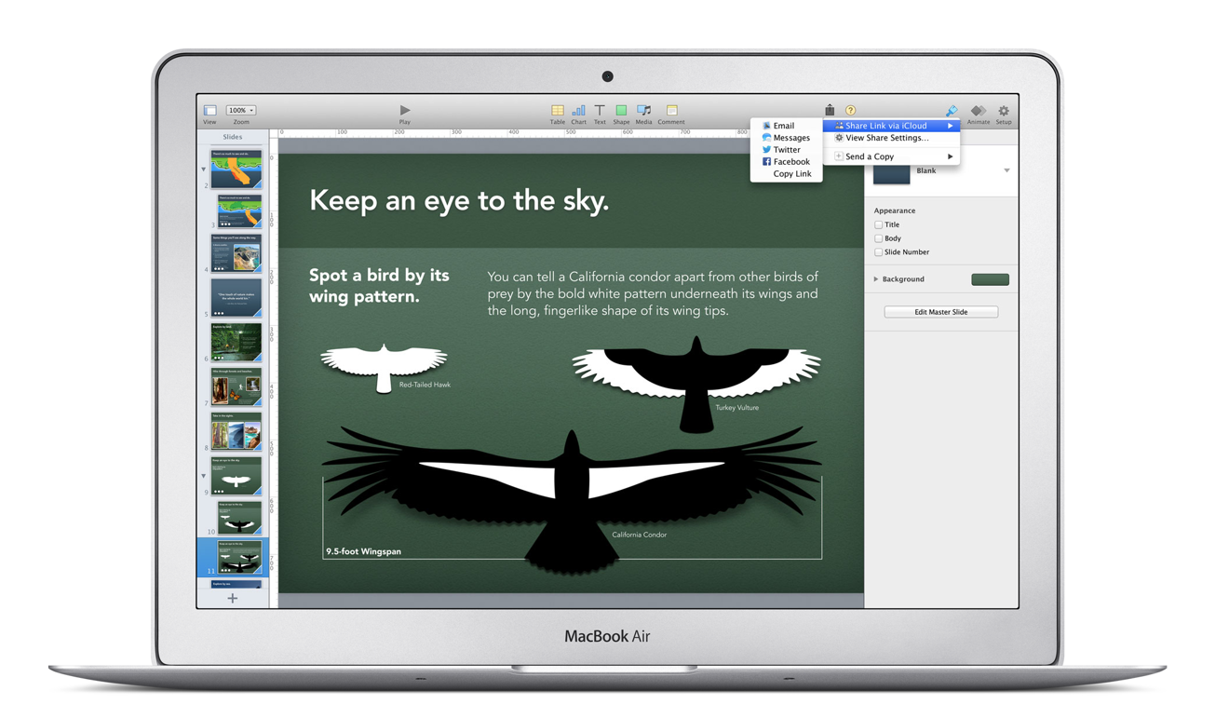Add a new slide with the plus button
Screen dimensions: 1229x718
[233, 598]
